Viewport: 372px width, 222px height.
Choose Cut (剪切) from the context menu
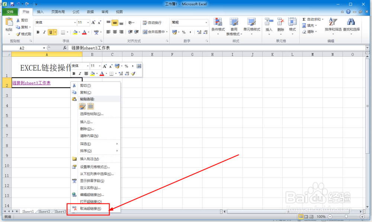96,85
